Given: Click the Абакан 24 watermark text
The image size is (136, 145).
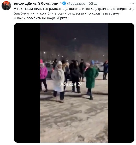Looking at the screenshot, I should 72,84.
